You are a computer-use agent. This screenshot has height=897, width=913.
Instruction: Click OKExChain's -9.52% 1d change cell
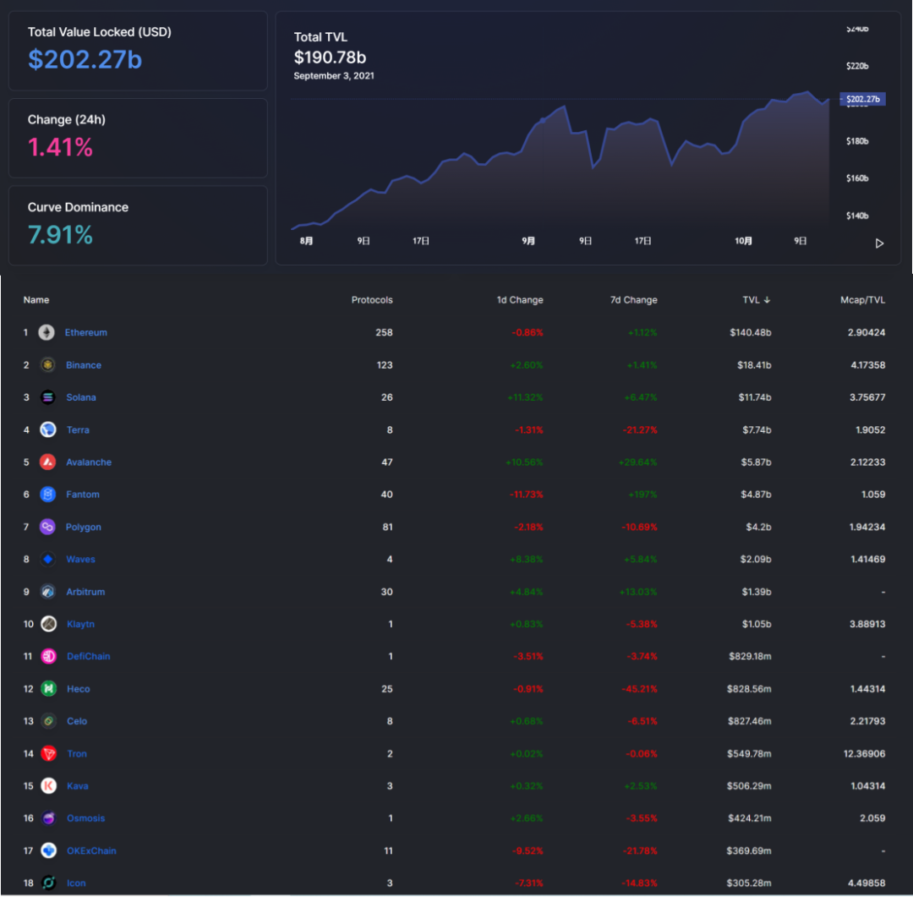click(528, 851)
